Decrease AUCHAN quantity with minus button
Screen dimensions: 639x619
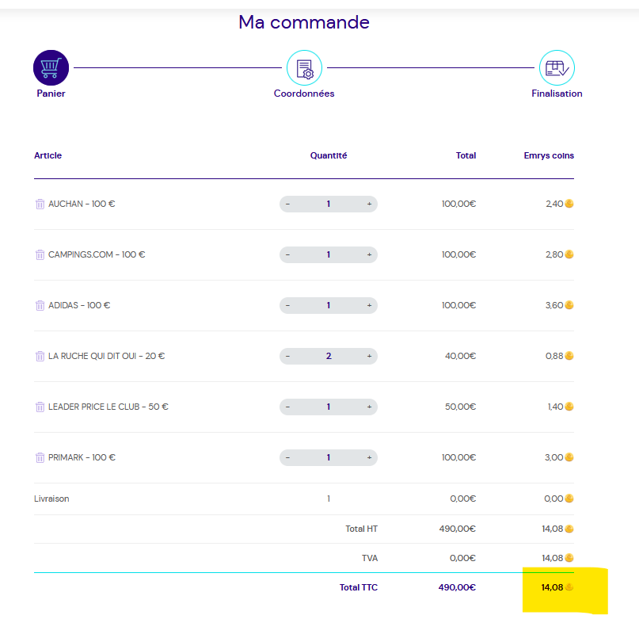coord(287,204)
